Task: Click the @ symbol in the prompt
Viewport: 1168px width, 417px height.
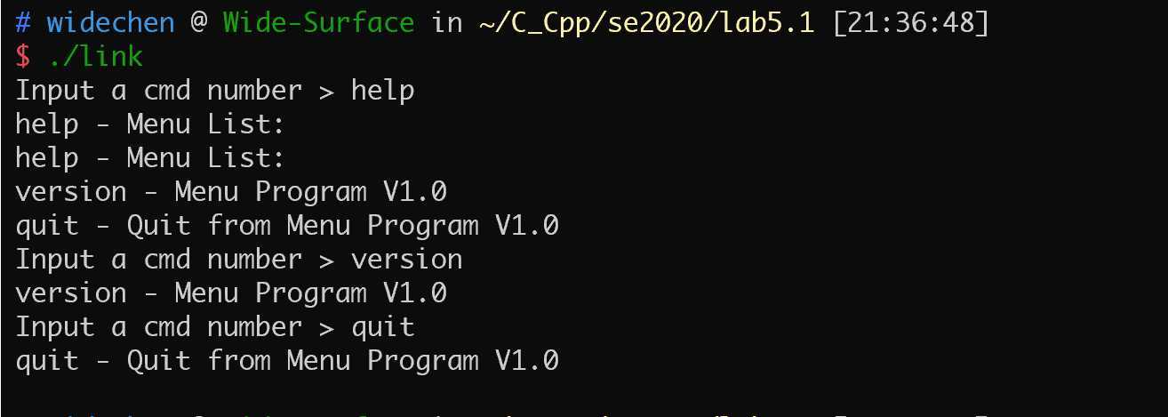Action: click(x=198, y=22)
